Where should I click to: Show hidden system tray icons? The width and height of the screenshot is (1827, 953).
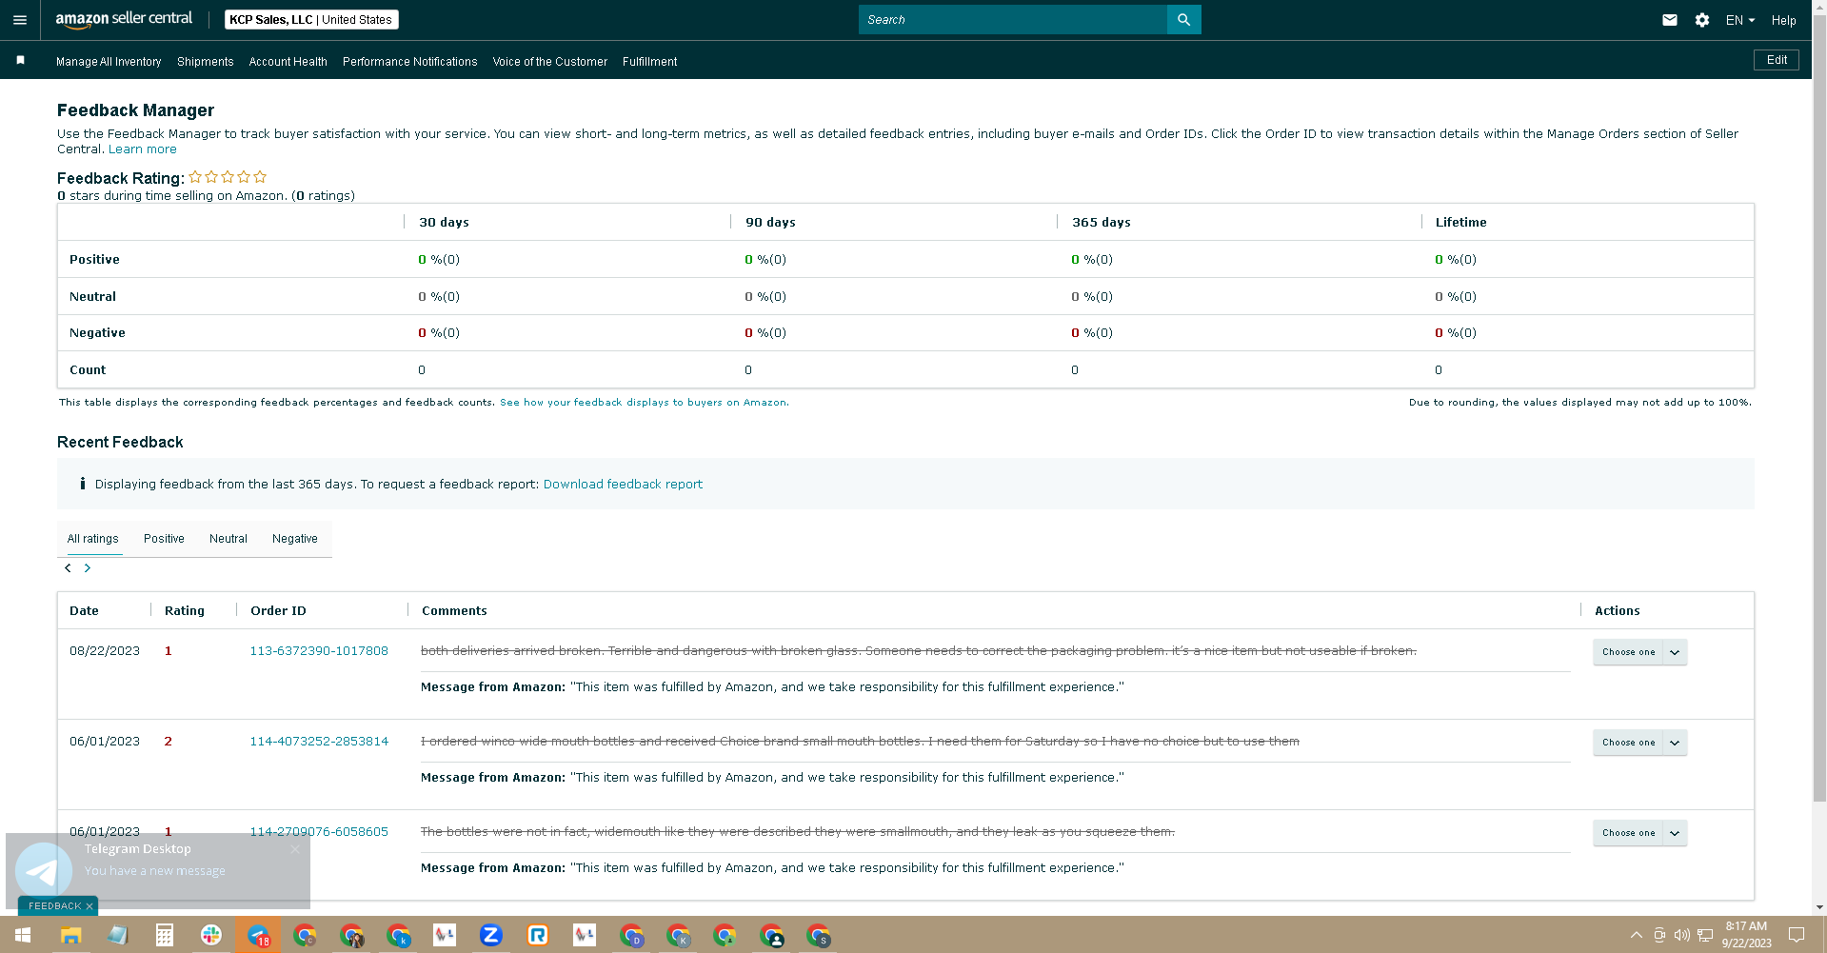click(1636, 935)
